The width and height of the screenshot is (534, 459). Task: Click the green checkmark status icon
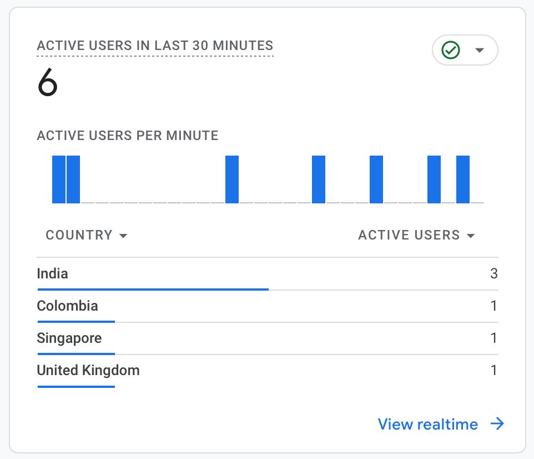click(451, 51)
